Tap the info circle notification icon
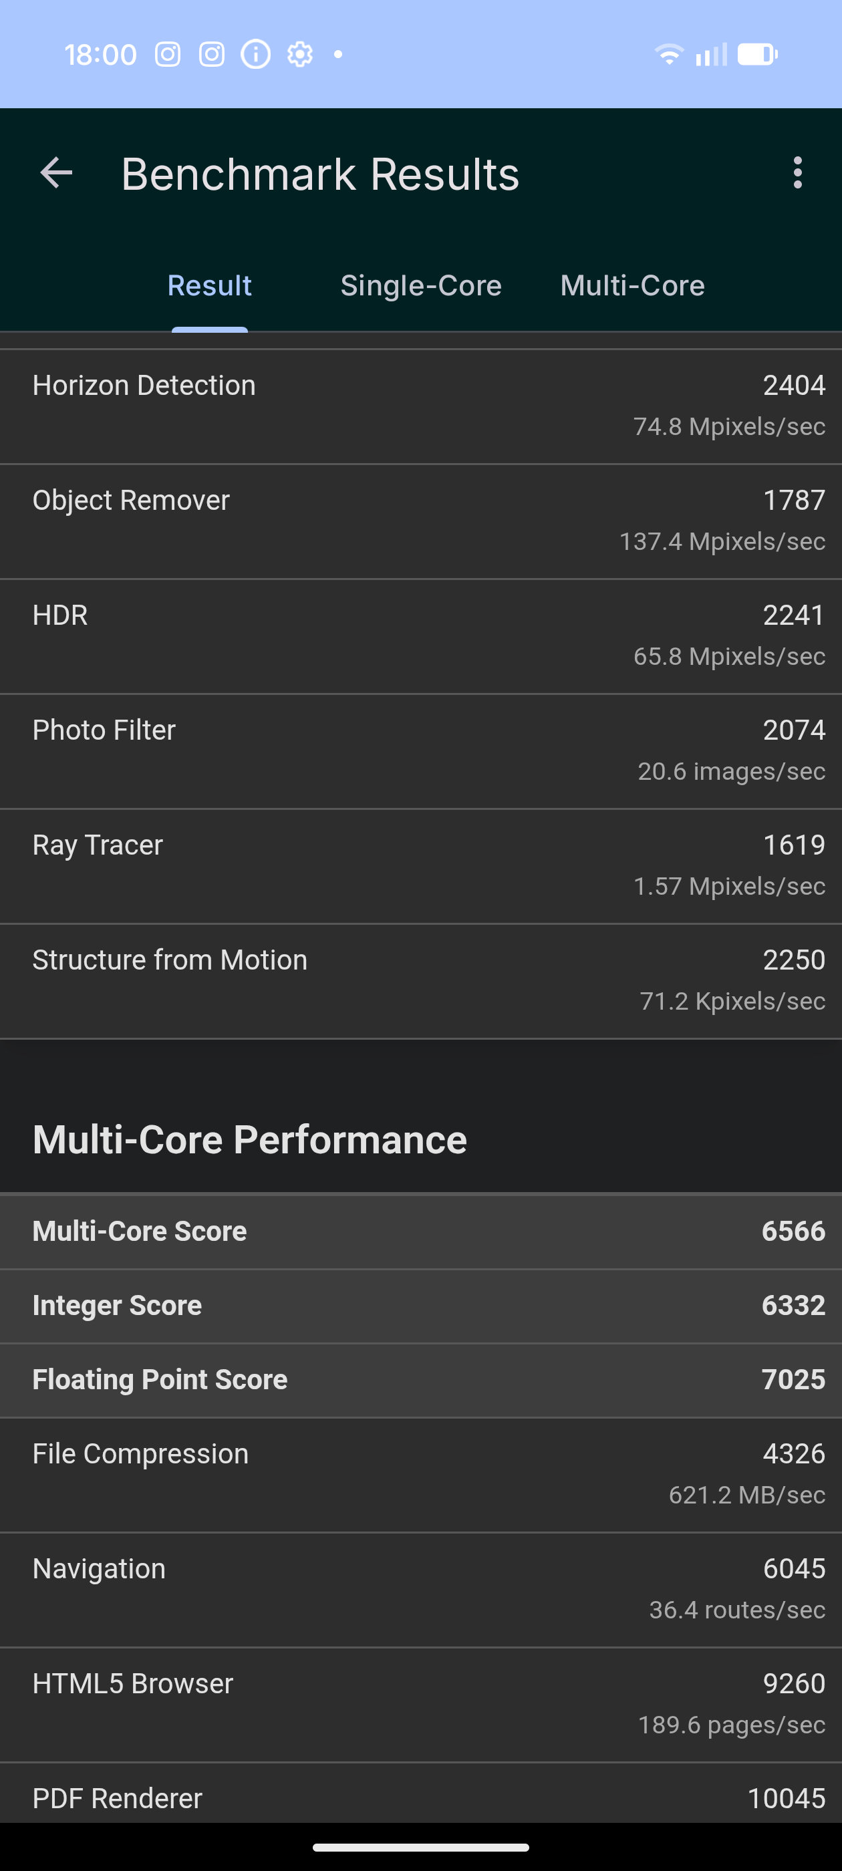The height and width of the screenshot is (1871, 842). (256, 55)
